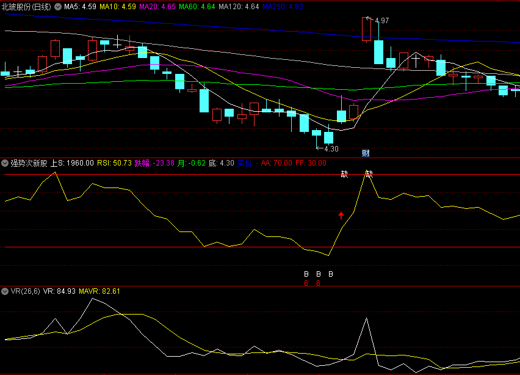
Task: Click the red candlestick at the 4.97 high
Action: click(x=366, y=29)
